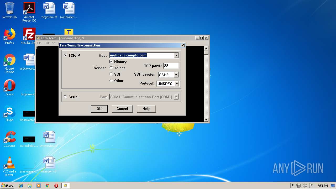The height and width of the screenshot is (189, 336).
Task: Select the kidsselected desktop icon
Action: [28, 115]
